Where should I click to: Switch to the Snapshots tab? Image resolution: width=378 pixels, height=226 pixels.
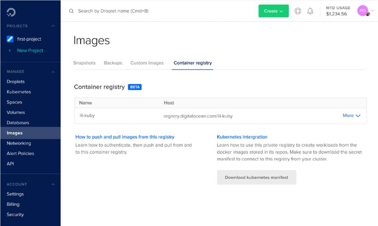84,63
